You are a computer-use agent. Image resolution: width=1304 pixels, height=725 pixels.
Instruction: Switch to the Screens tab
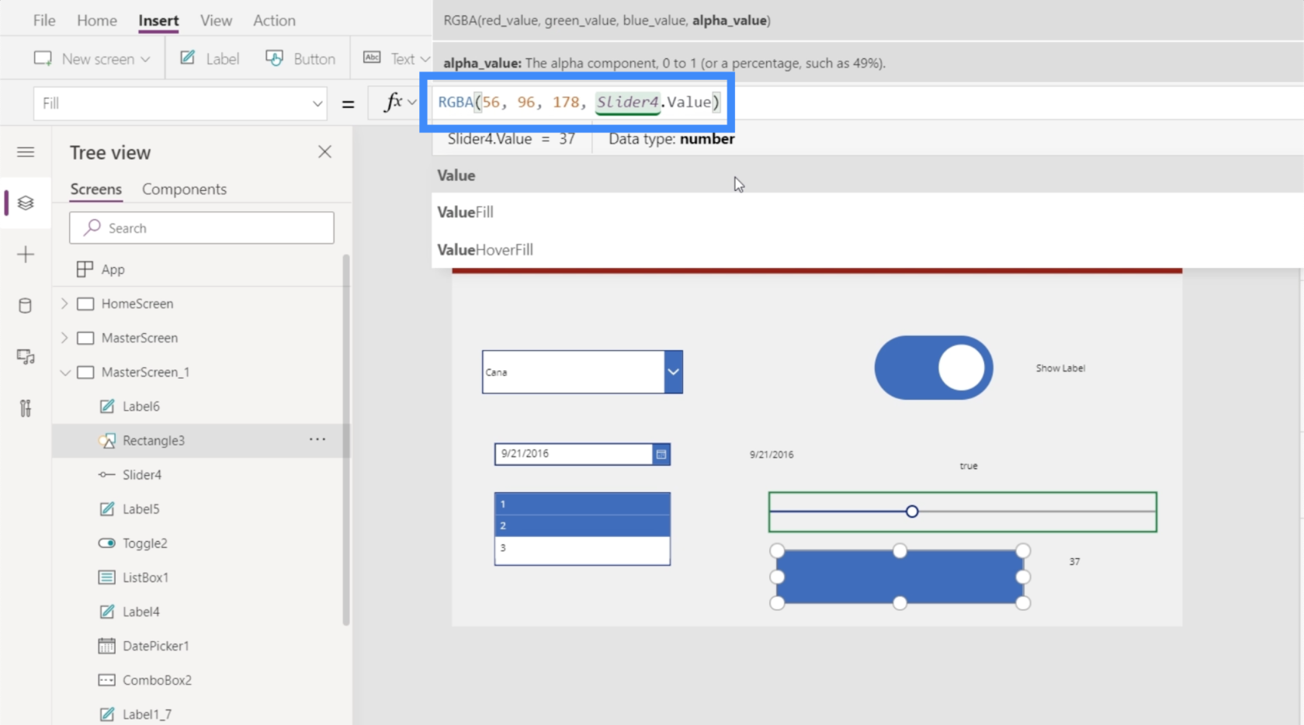click(96, 189)
